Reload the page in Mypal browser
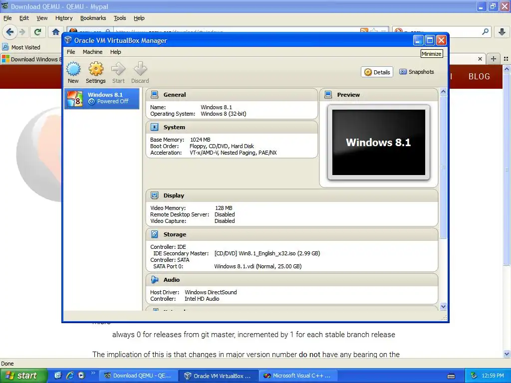This screenshot has height=383, width=511. tap(38, 32)
